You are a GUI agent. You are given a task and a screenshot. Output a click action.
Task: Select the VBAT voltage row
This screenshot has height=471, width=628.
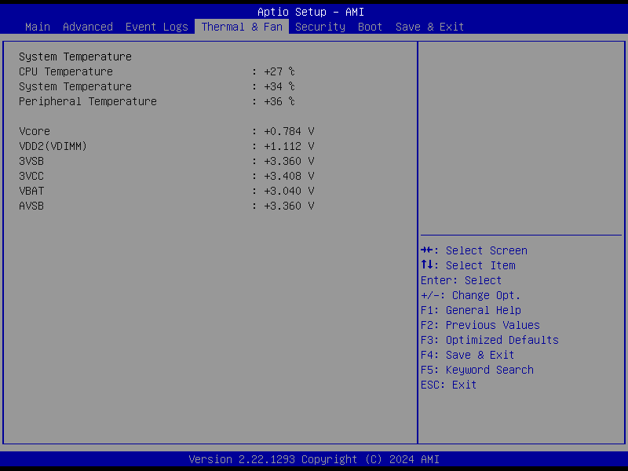31,191
